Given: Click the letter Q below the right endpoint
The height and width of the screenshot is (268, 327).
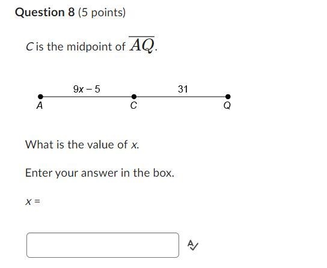Looking at the screenshot, I should 227,106.
